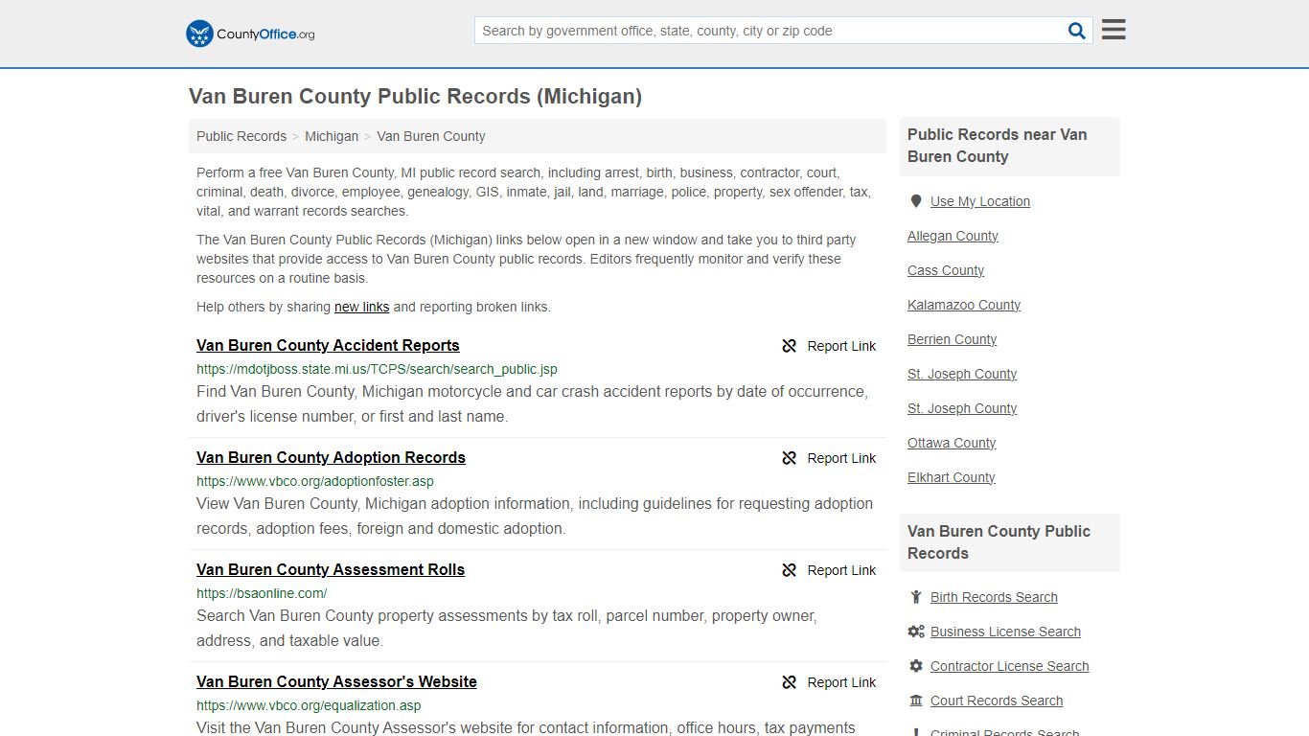Screen dimensions: 1309x736
Task: Click the Contractor License Search gear icon
Action: coord(916,666)
